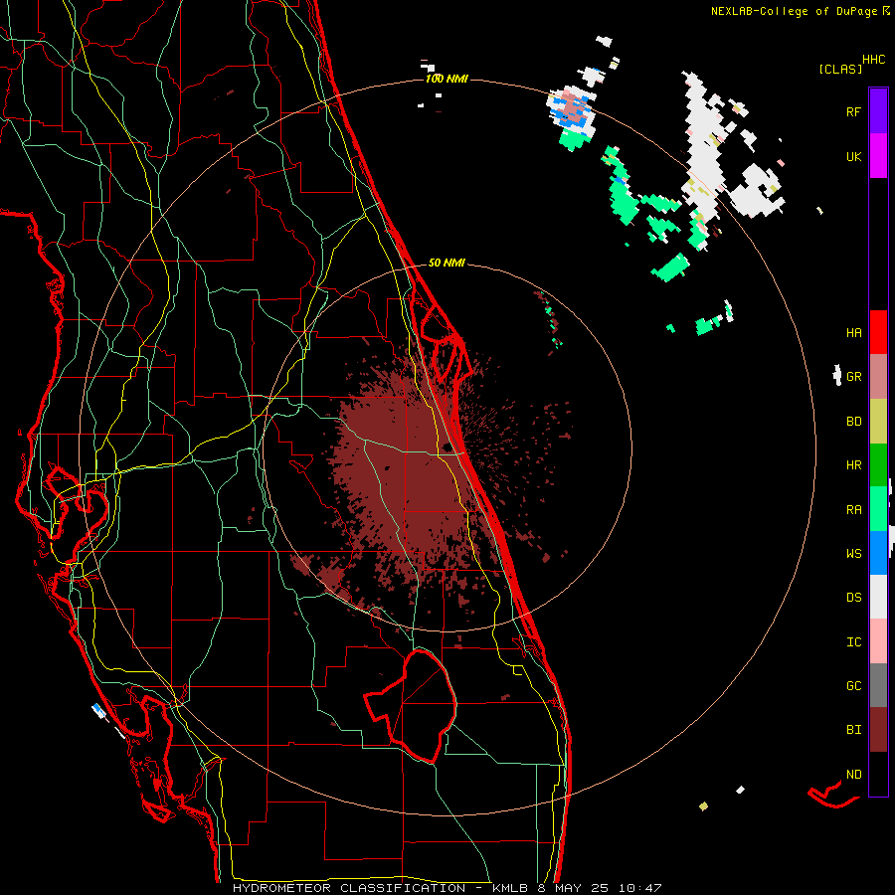This screenshot has height=895, width=895.
Task: Click the ND black legend swatch
Action: (x=878, y=774)
